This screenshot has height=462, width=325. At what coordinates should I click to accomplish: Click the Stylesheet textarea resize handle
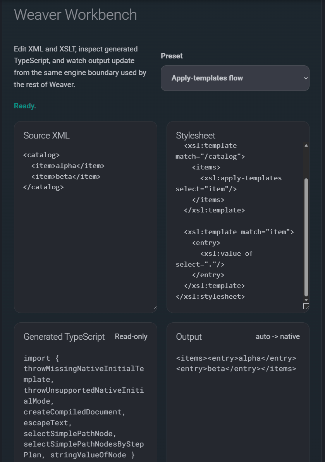[x=306, y=306]
